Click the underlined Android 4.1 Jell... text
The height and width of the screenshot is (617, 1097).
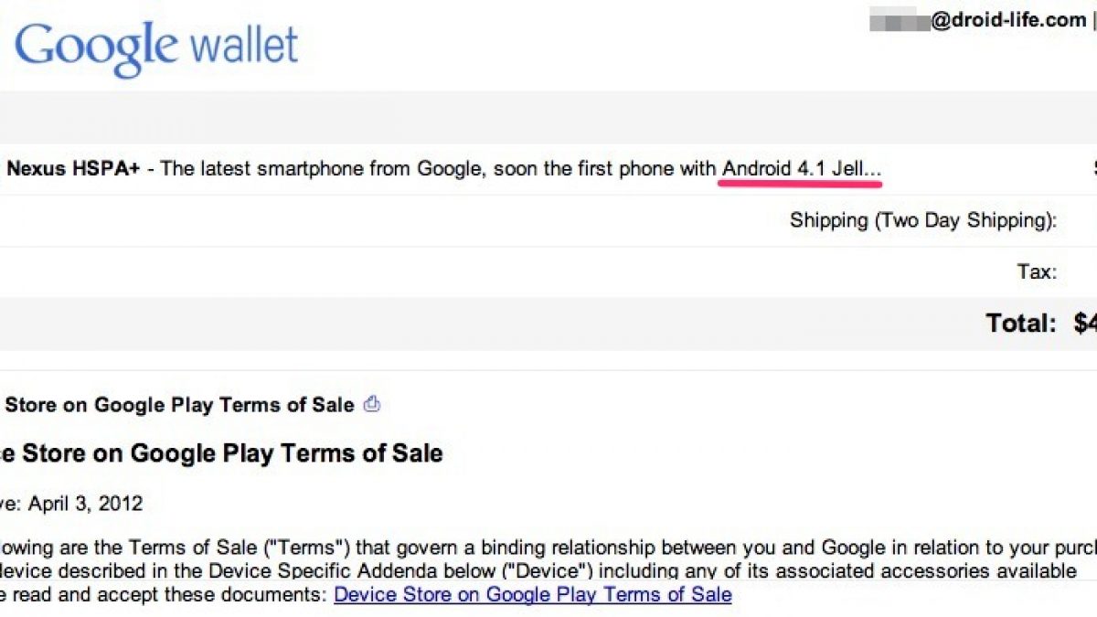click(x=802, y=169)
